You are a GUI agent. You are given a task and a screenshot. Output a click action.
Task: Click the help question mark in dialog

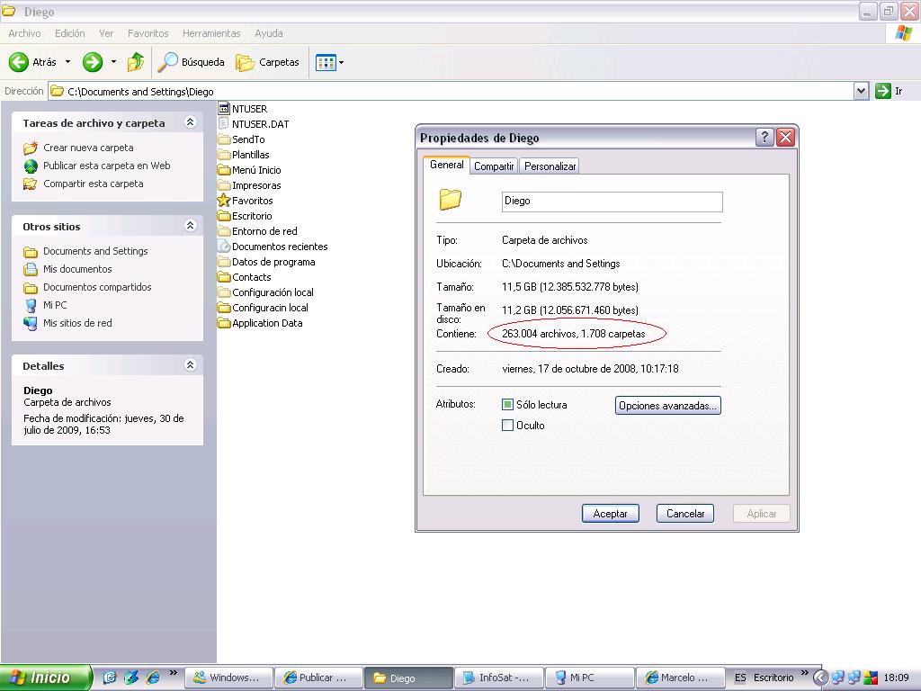coord(765,138)
